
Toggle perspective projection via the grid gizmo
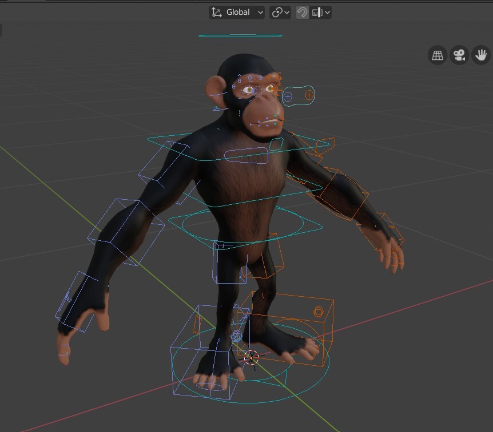[437, 55]
